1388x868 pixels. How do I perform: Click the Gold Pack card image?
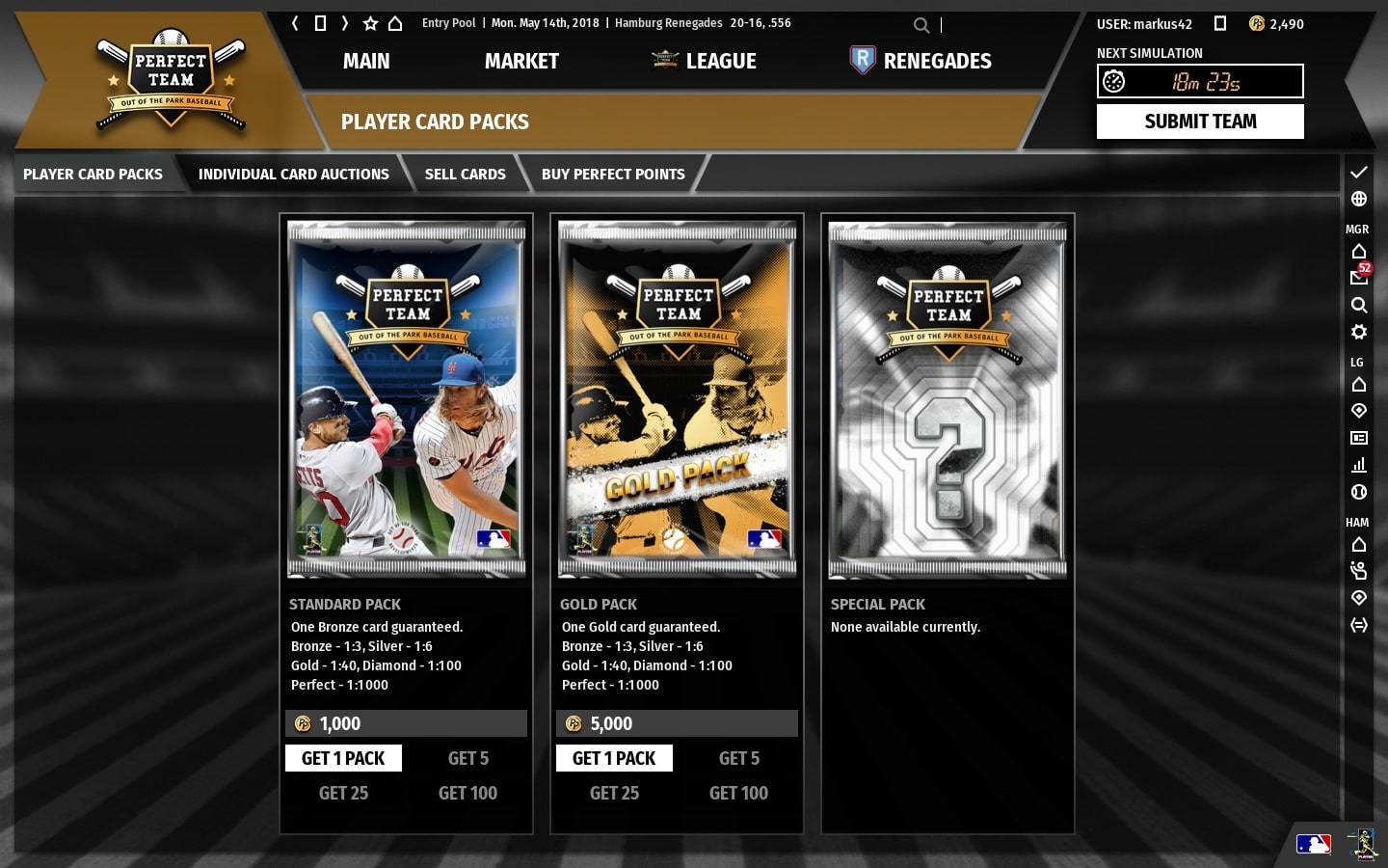coord(678,399)
